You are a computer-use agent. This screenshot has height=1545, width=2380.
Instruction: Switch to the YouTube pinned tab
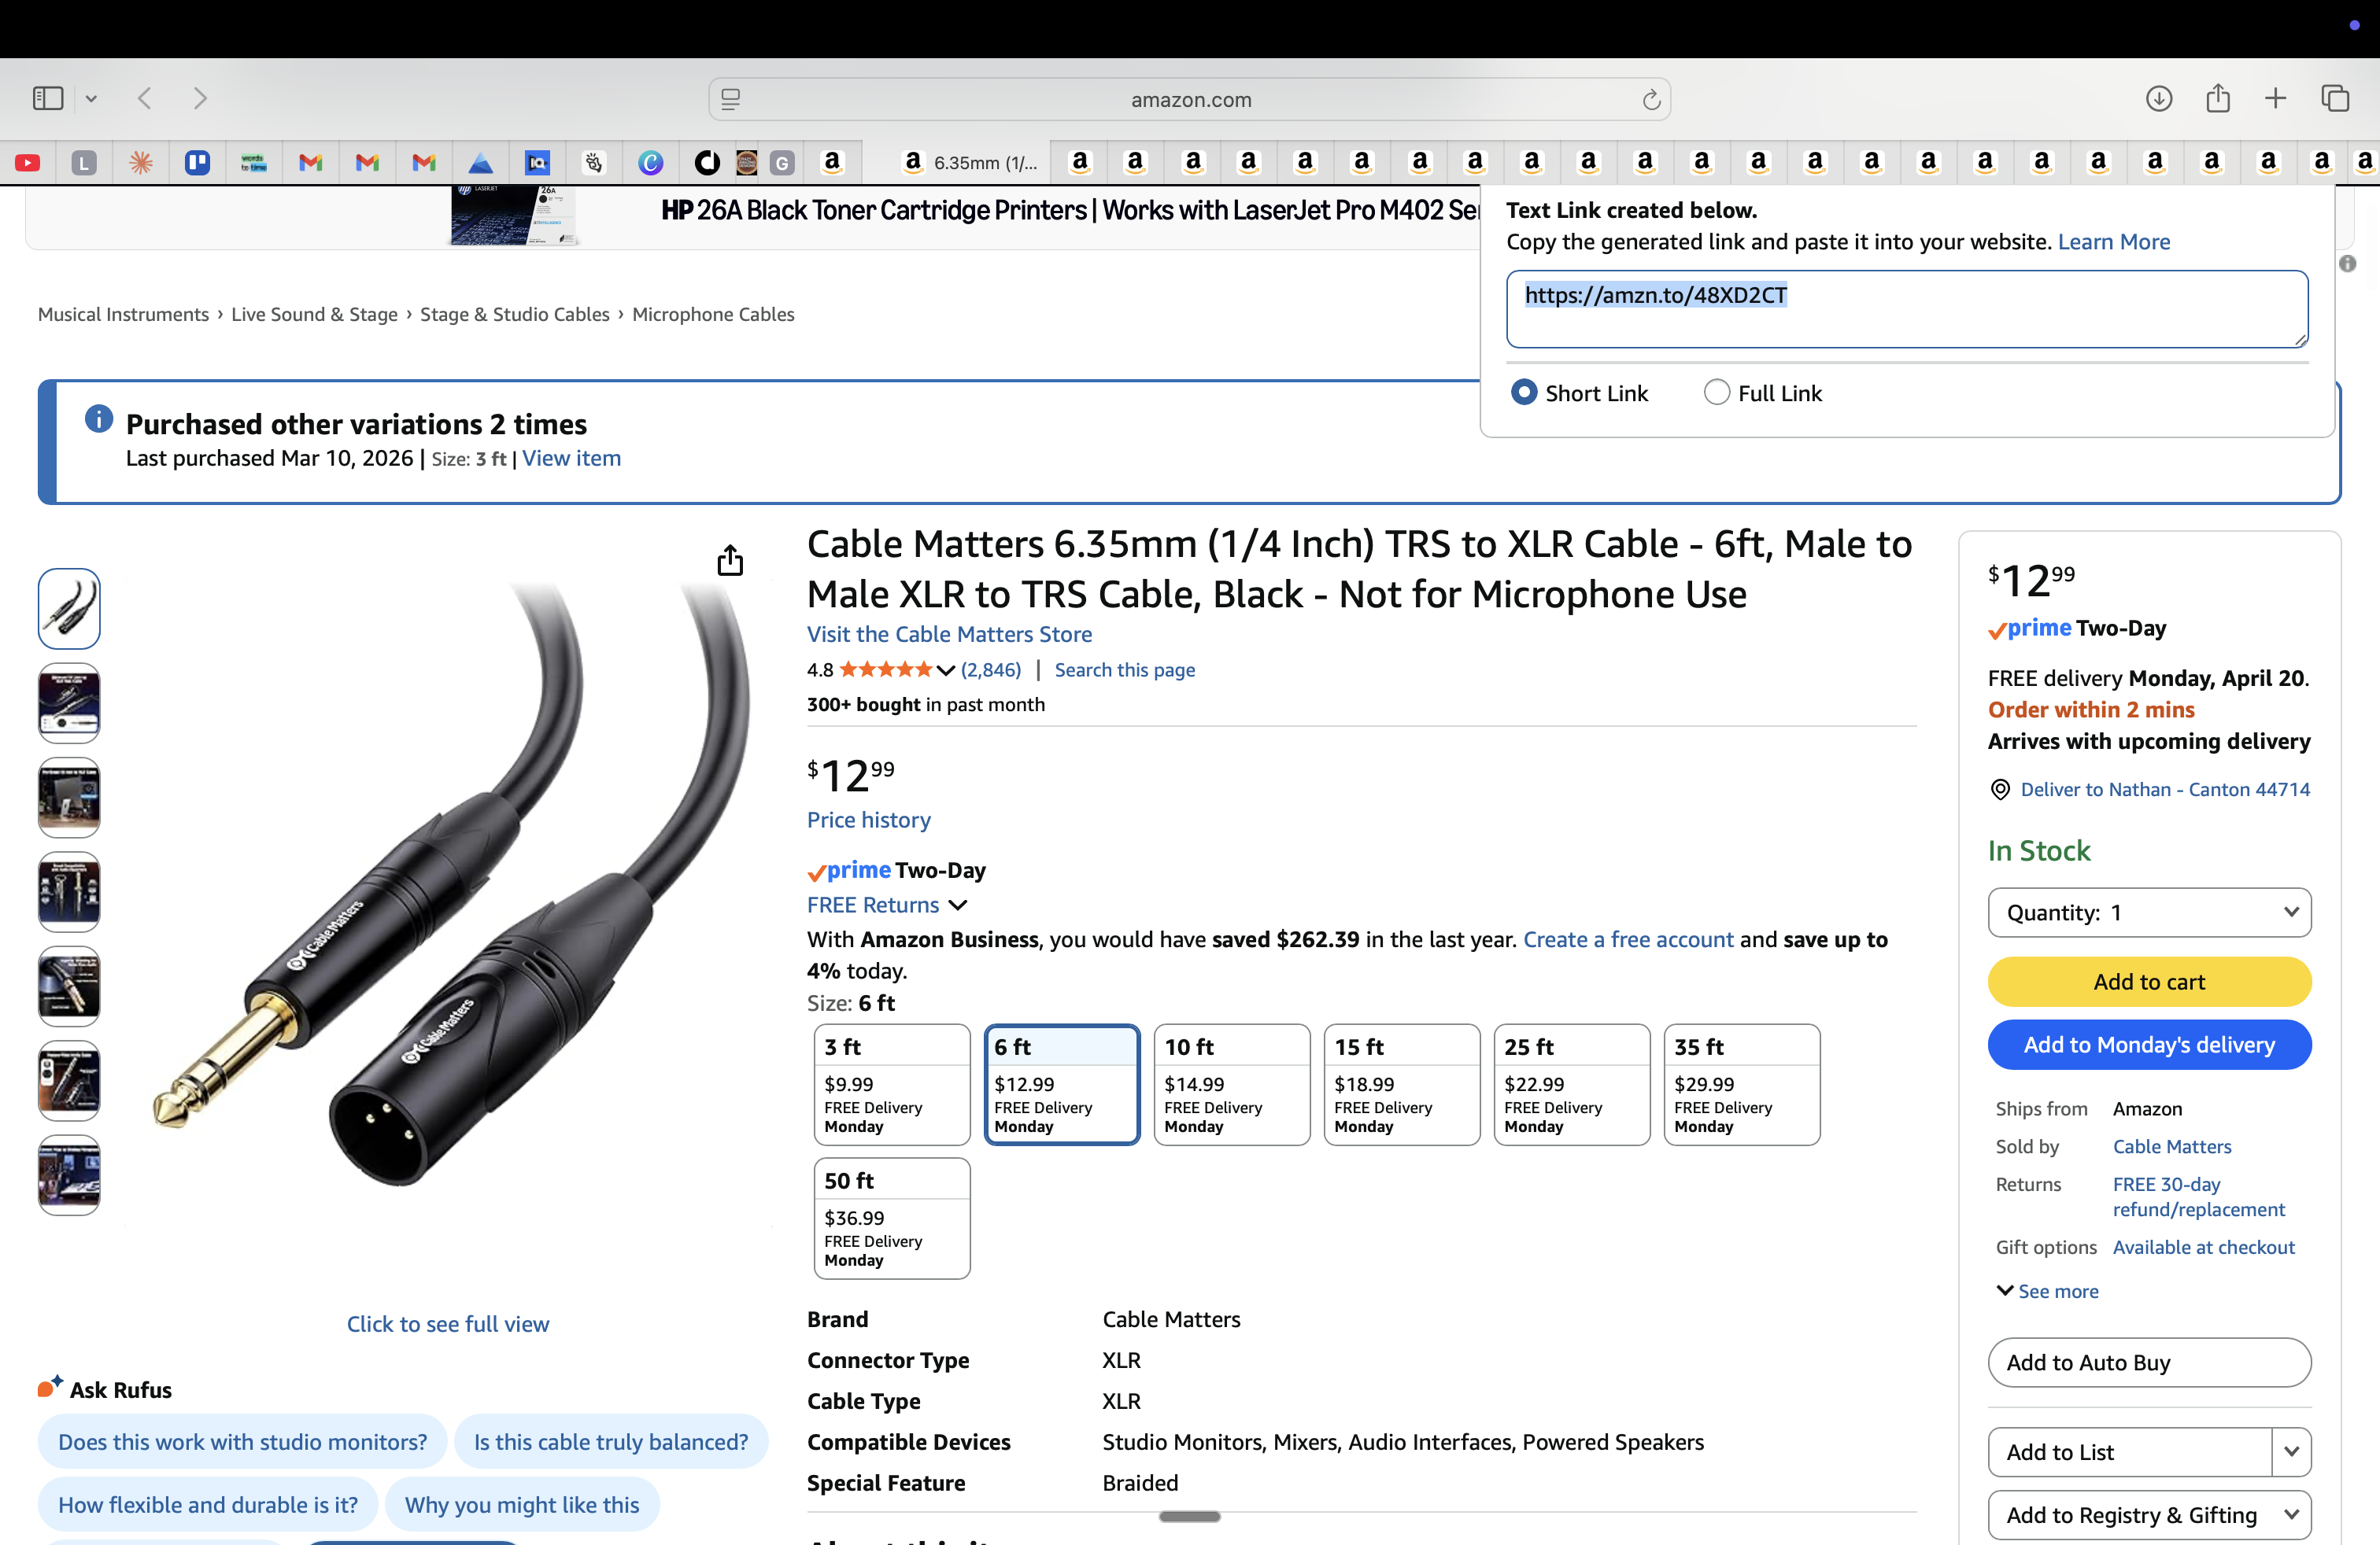tap(28, 162)
